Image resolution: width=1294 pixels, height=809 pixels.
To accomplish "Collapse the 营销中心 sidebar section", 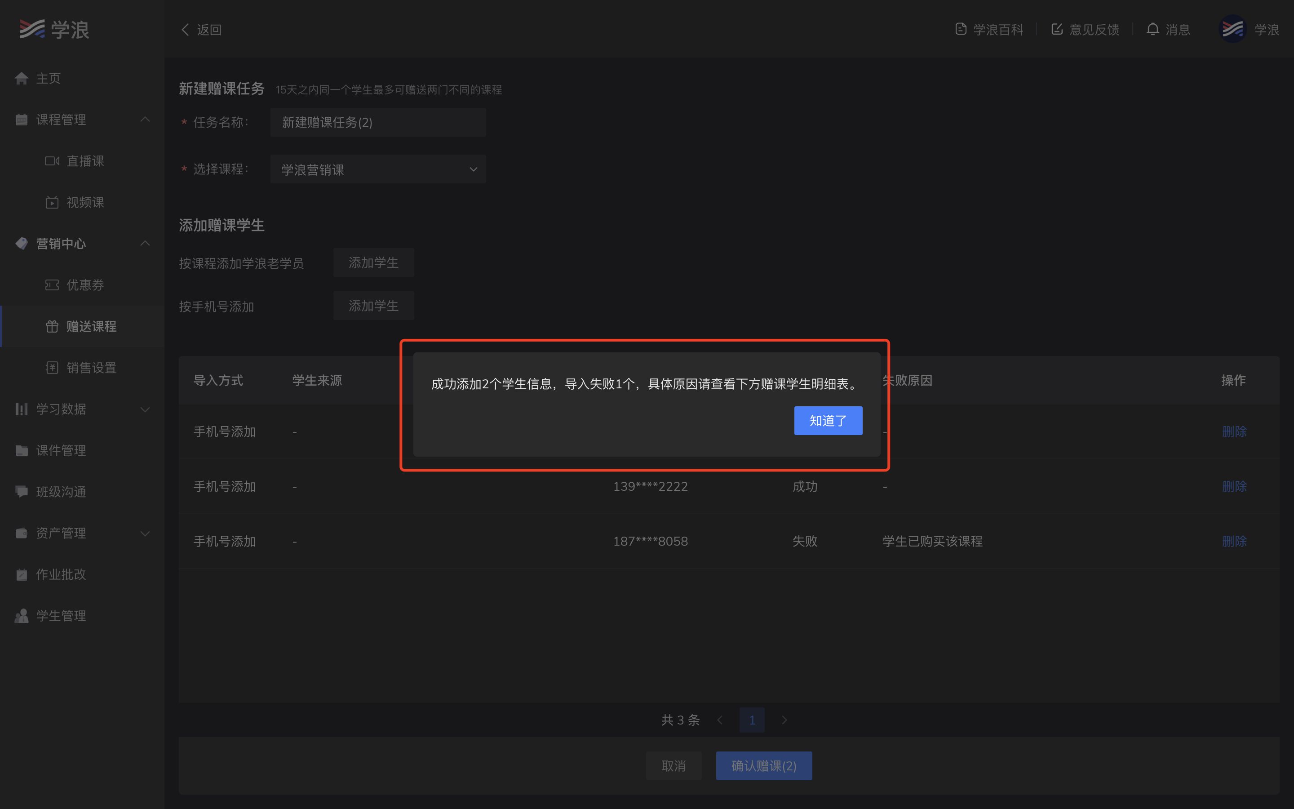I will tap(145, 244).
